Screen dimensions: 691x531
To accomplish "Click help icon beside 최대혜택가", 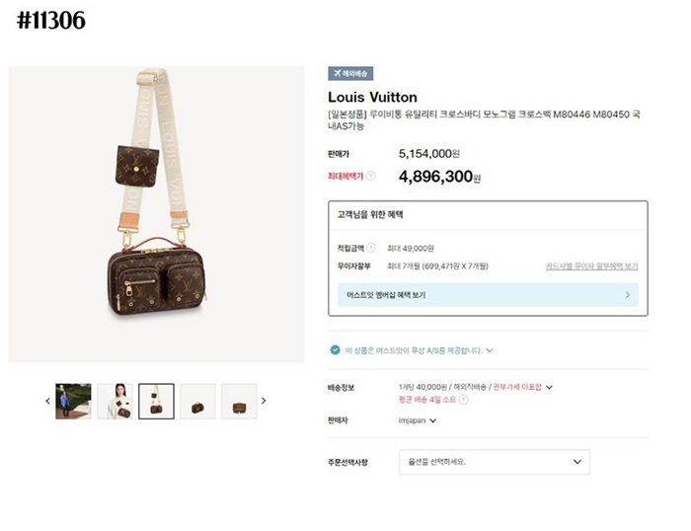I will [371, 176].
